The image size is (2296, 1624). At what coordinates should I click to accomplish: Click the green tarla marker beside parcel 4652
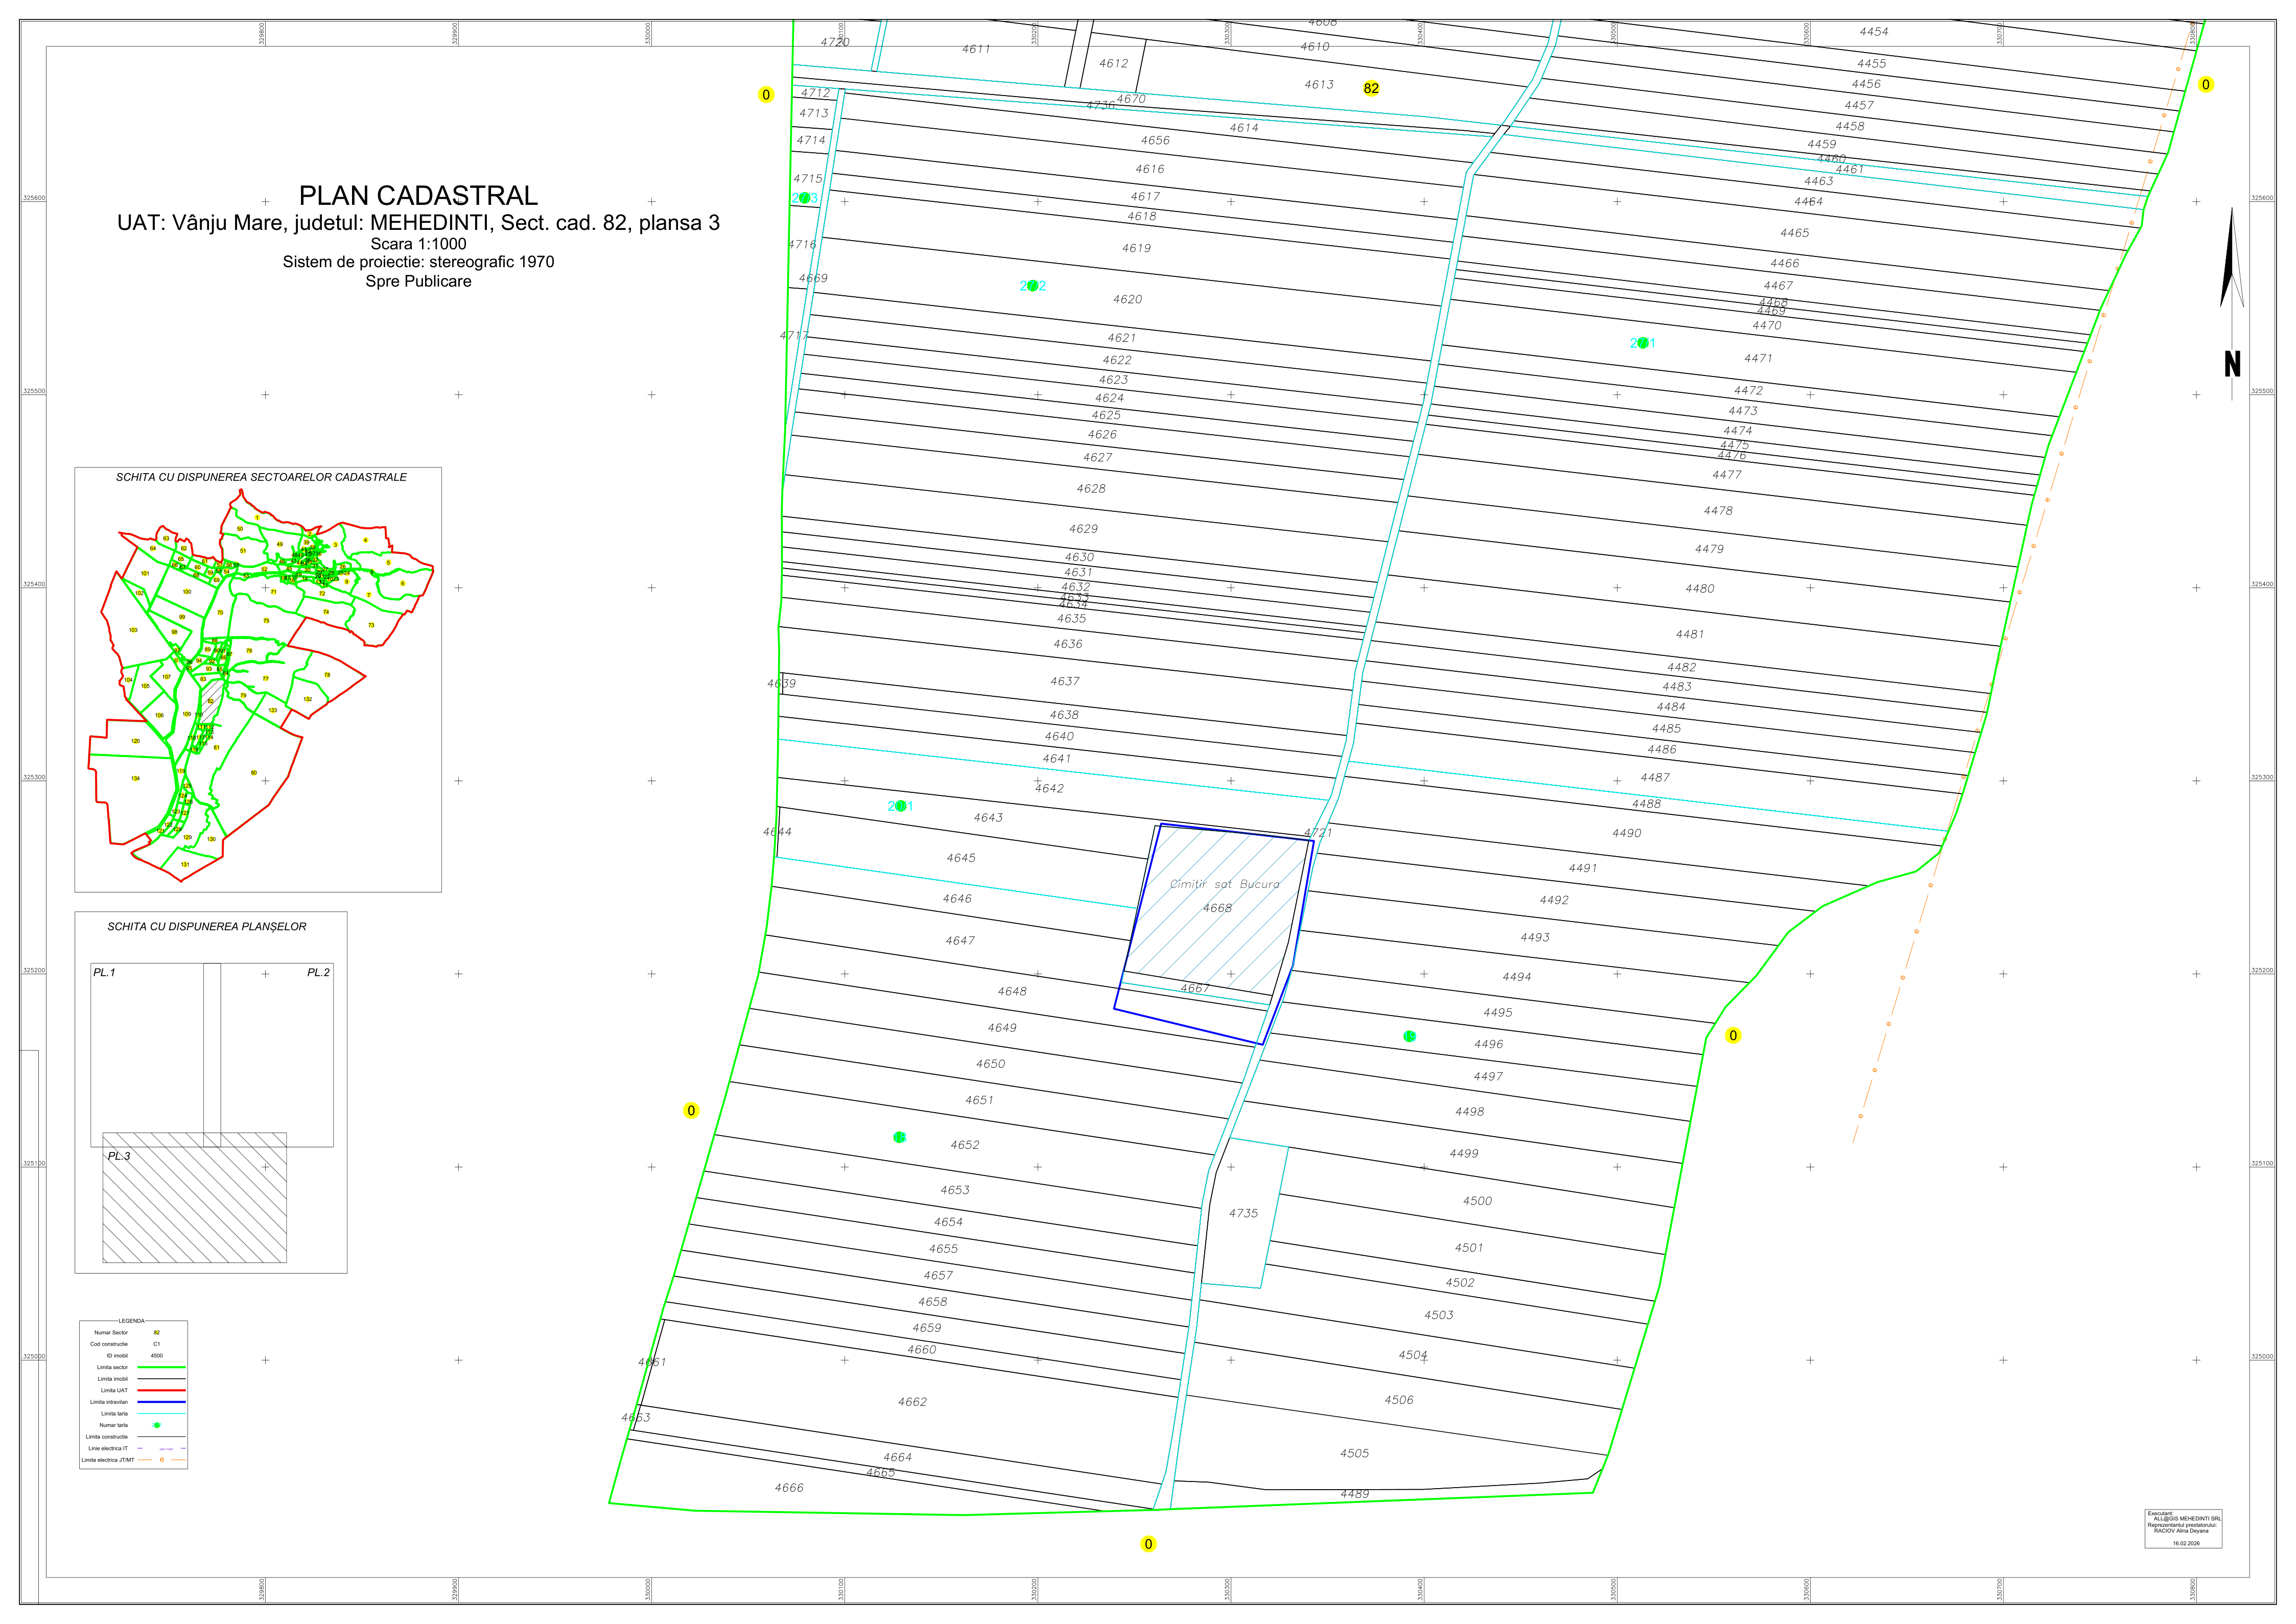point(899,1137)
